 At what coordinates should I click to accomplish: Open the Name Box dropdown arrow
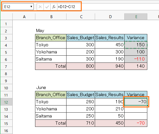[x=31, y=7]
